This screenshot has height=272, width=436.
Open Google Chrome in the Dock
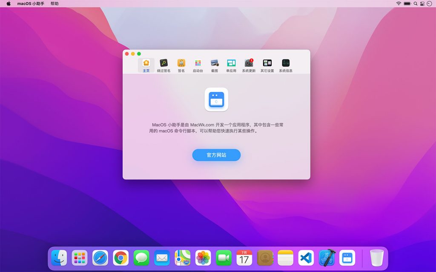point(121,258)
